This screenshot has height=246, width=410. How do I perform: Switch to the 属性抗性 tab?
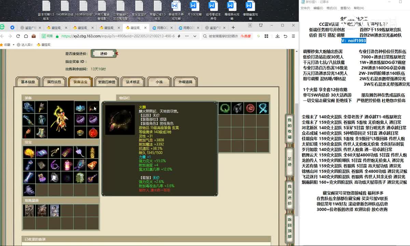tap(54, 82)
